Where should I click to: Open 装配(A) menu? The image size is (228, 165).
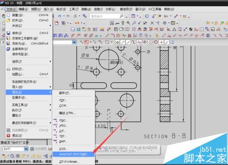86,9
